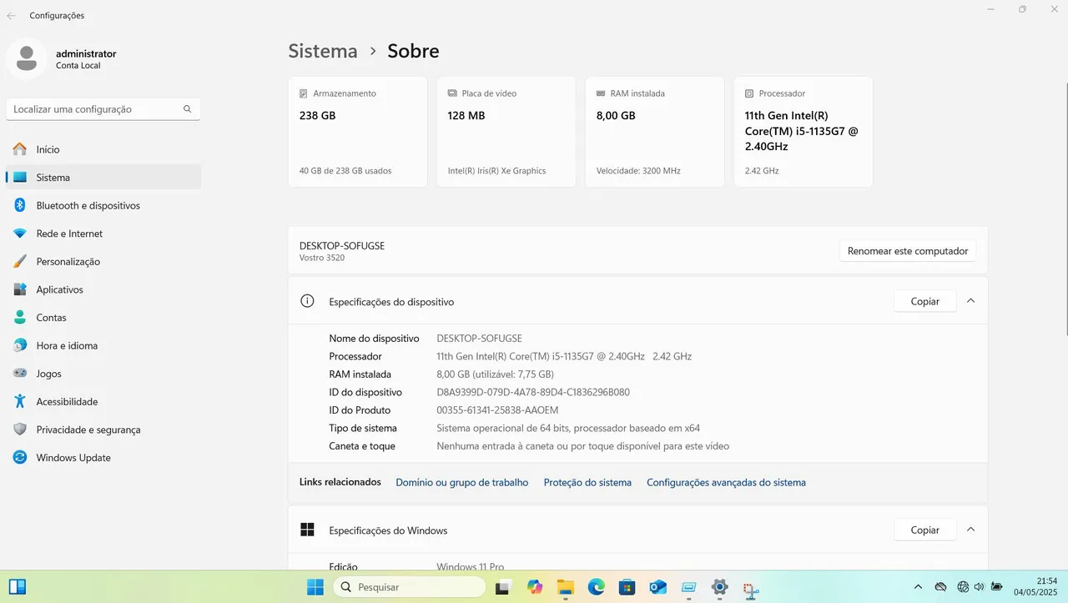Open Bluetooth e dispositivos icon
Screen dimensions: 1068x603
(20, 205)
